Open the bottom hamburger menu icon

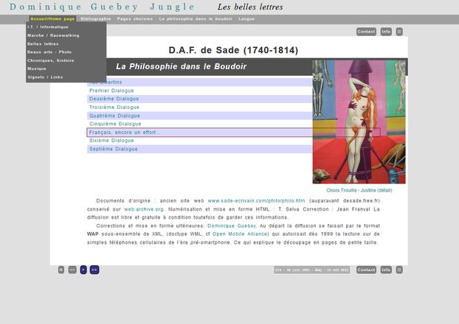399,270
